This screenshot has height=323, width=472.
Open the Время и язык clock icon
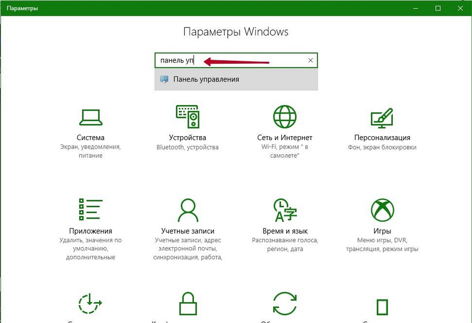285,210
